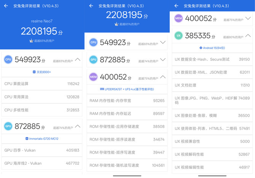Select the UX 数据安全-Hash、Secure测试 row
This screenshot has width=255, height=178.
212,59
